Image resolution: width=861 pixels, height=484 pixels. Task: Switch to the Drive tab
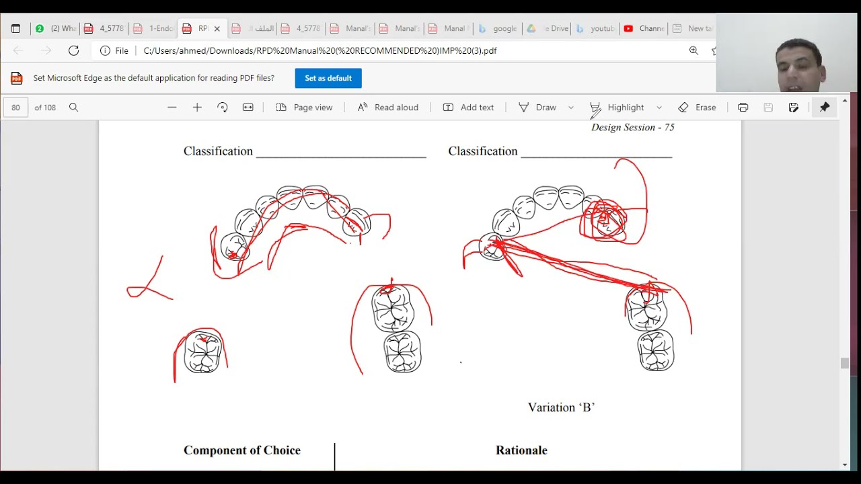tap(548, 28)
